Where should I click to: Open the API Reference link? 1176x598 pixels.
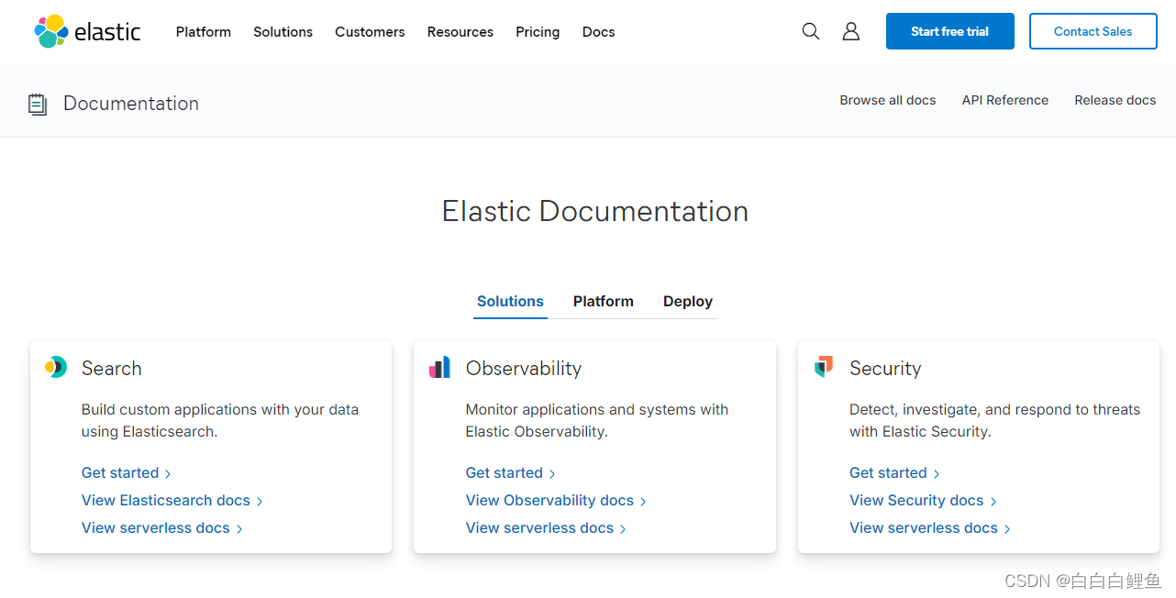[x=1004, y=100]
